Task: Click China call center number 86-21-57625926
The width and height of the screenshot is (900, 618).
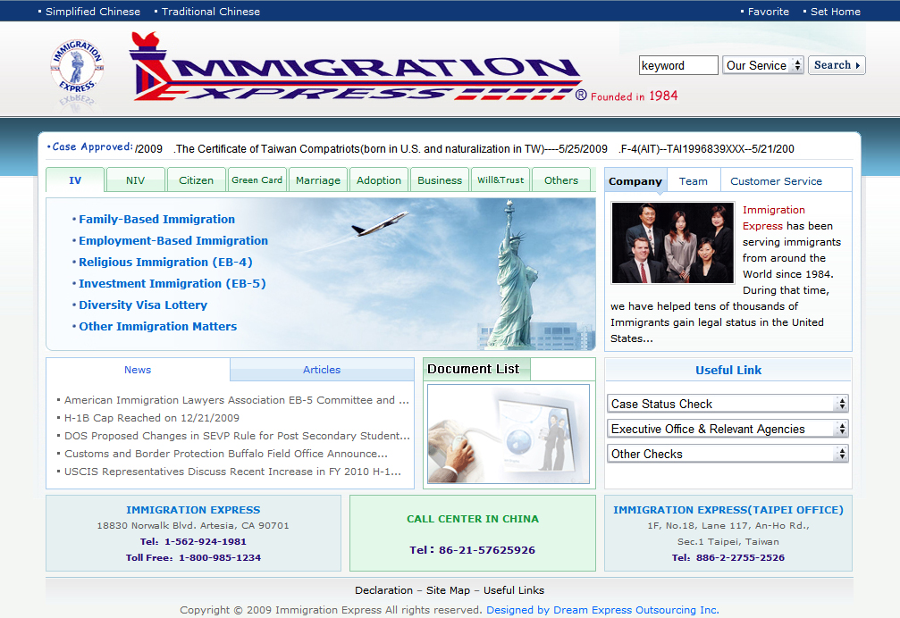Action: [487, 550]
